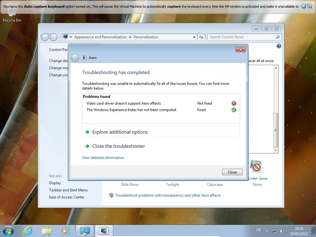Click the themes list scrollbar thumb

point(276,130)
